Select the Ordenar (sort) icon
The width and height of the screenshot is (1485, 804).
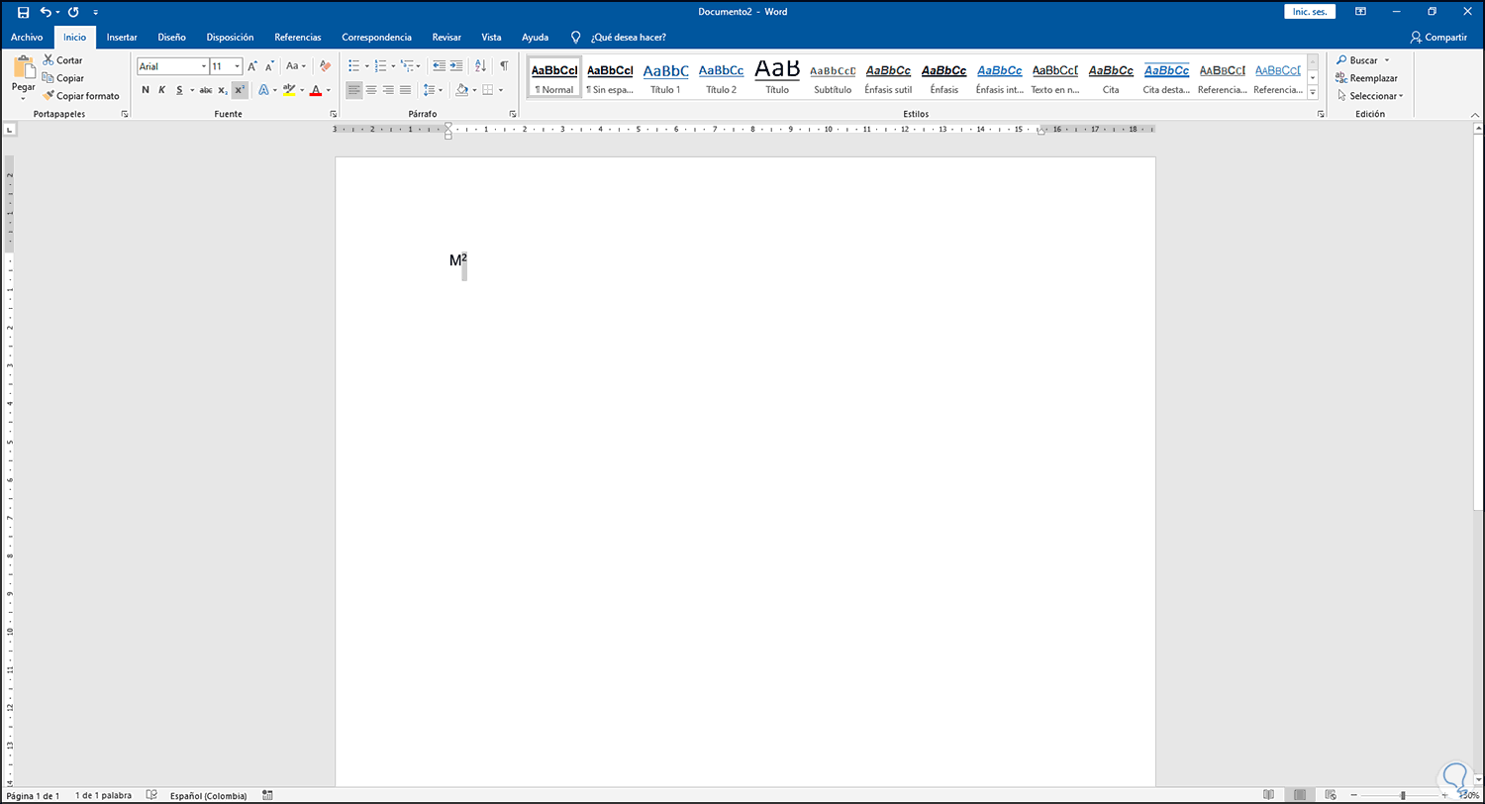click(479, 65)
